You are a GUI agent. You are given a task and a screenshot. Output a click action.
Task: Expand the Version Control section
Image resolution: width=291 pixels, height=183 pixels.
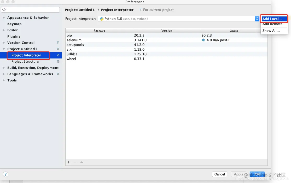click(x=4, y=43)
